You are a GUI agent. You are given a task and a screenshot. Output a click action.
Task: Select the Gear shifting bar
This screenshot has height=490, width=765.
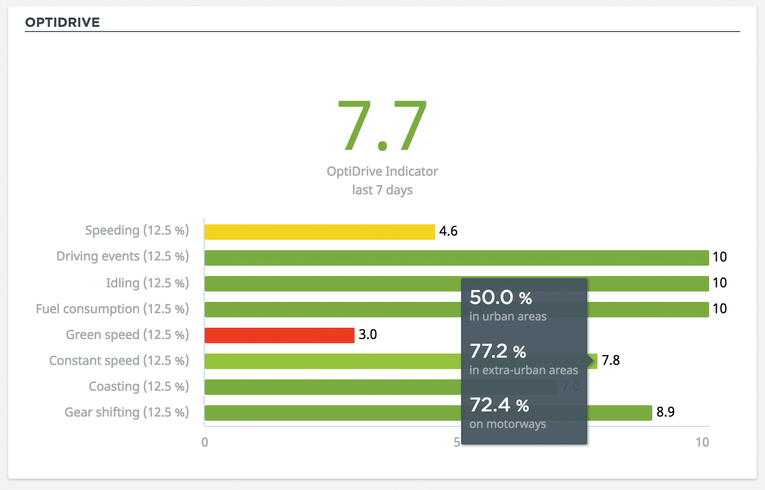point(331,413)
